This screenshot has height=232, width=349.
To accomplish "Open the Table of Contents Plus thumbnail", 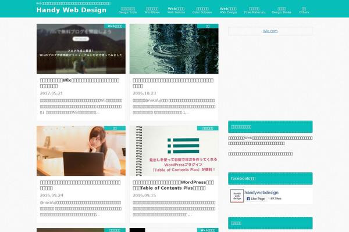I will click(174, 151).
